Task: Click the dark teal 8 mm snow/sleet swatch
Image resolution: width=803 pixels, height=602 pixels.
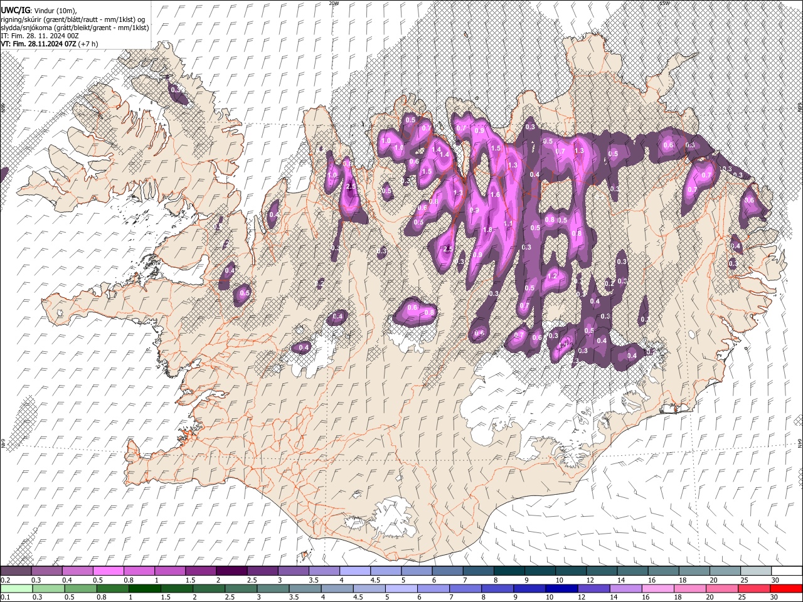Action: (x=509, y=571)
